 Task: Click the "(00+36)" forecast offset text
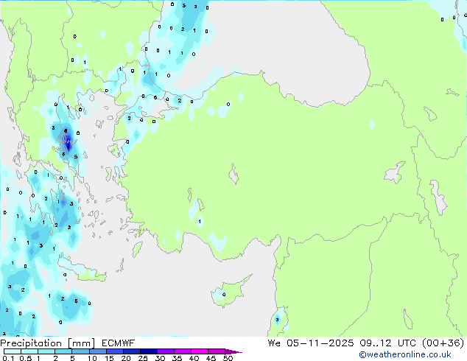point(443,343)
